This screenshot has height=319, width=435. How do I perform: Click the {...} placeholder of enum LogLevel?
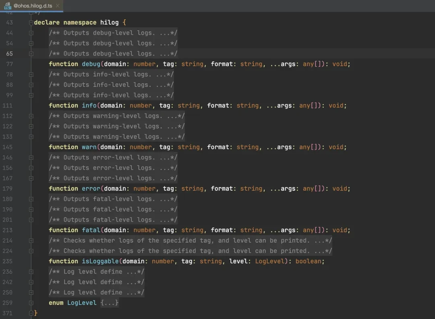click(110, 303)
